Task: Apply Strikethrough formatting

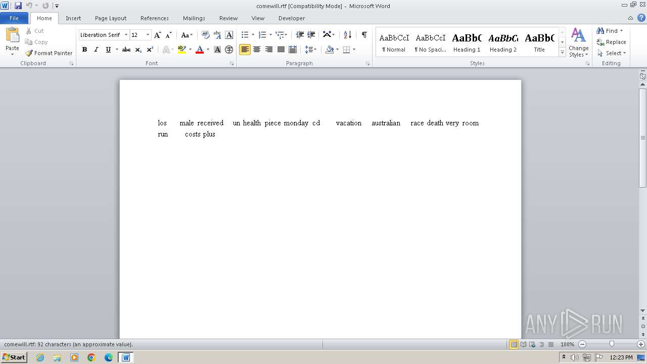Action: 126,50
